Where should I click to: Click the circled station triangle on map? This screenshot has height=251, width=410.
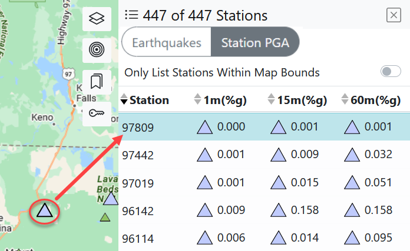(x=44, y=210)
